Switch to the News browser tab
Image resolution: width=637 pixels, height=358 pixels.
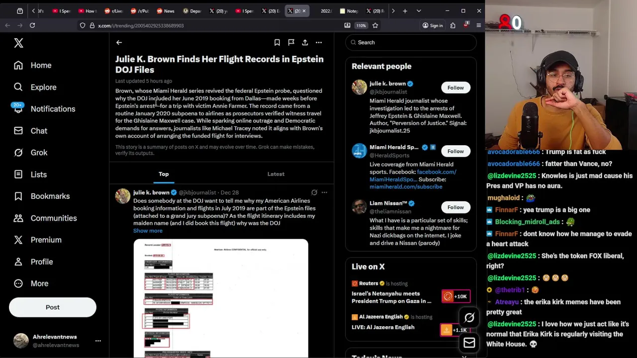pyautogui.click(x=165, y=11)
